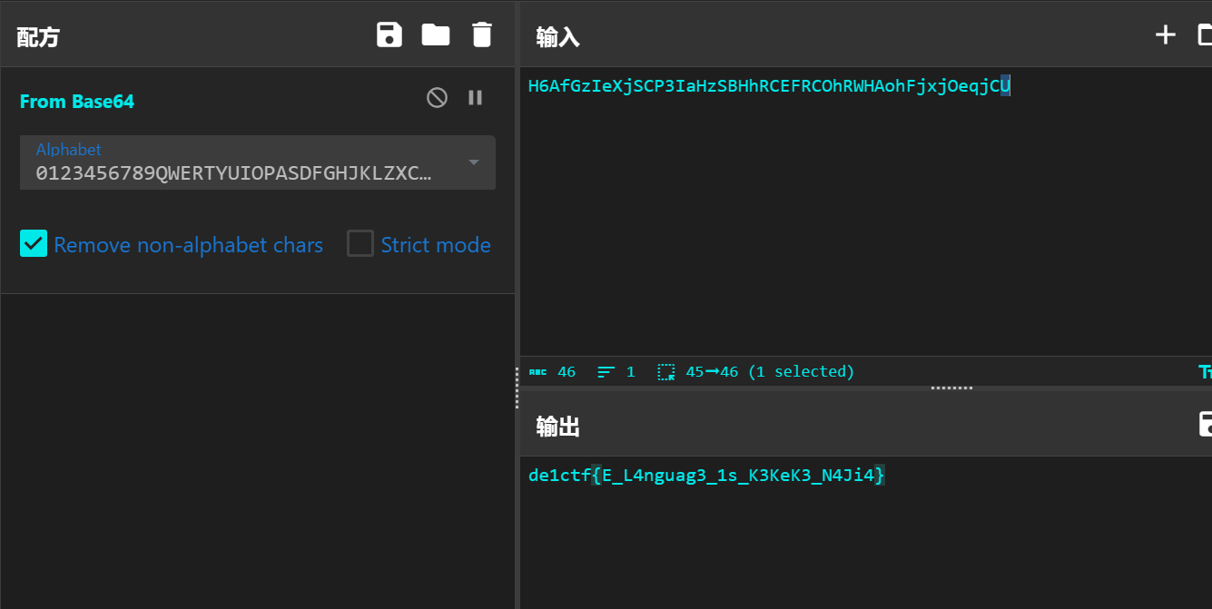Click the Strict mode label

coord(436,245)
